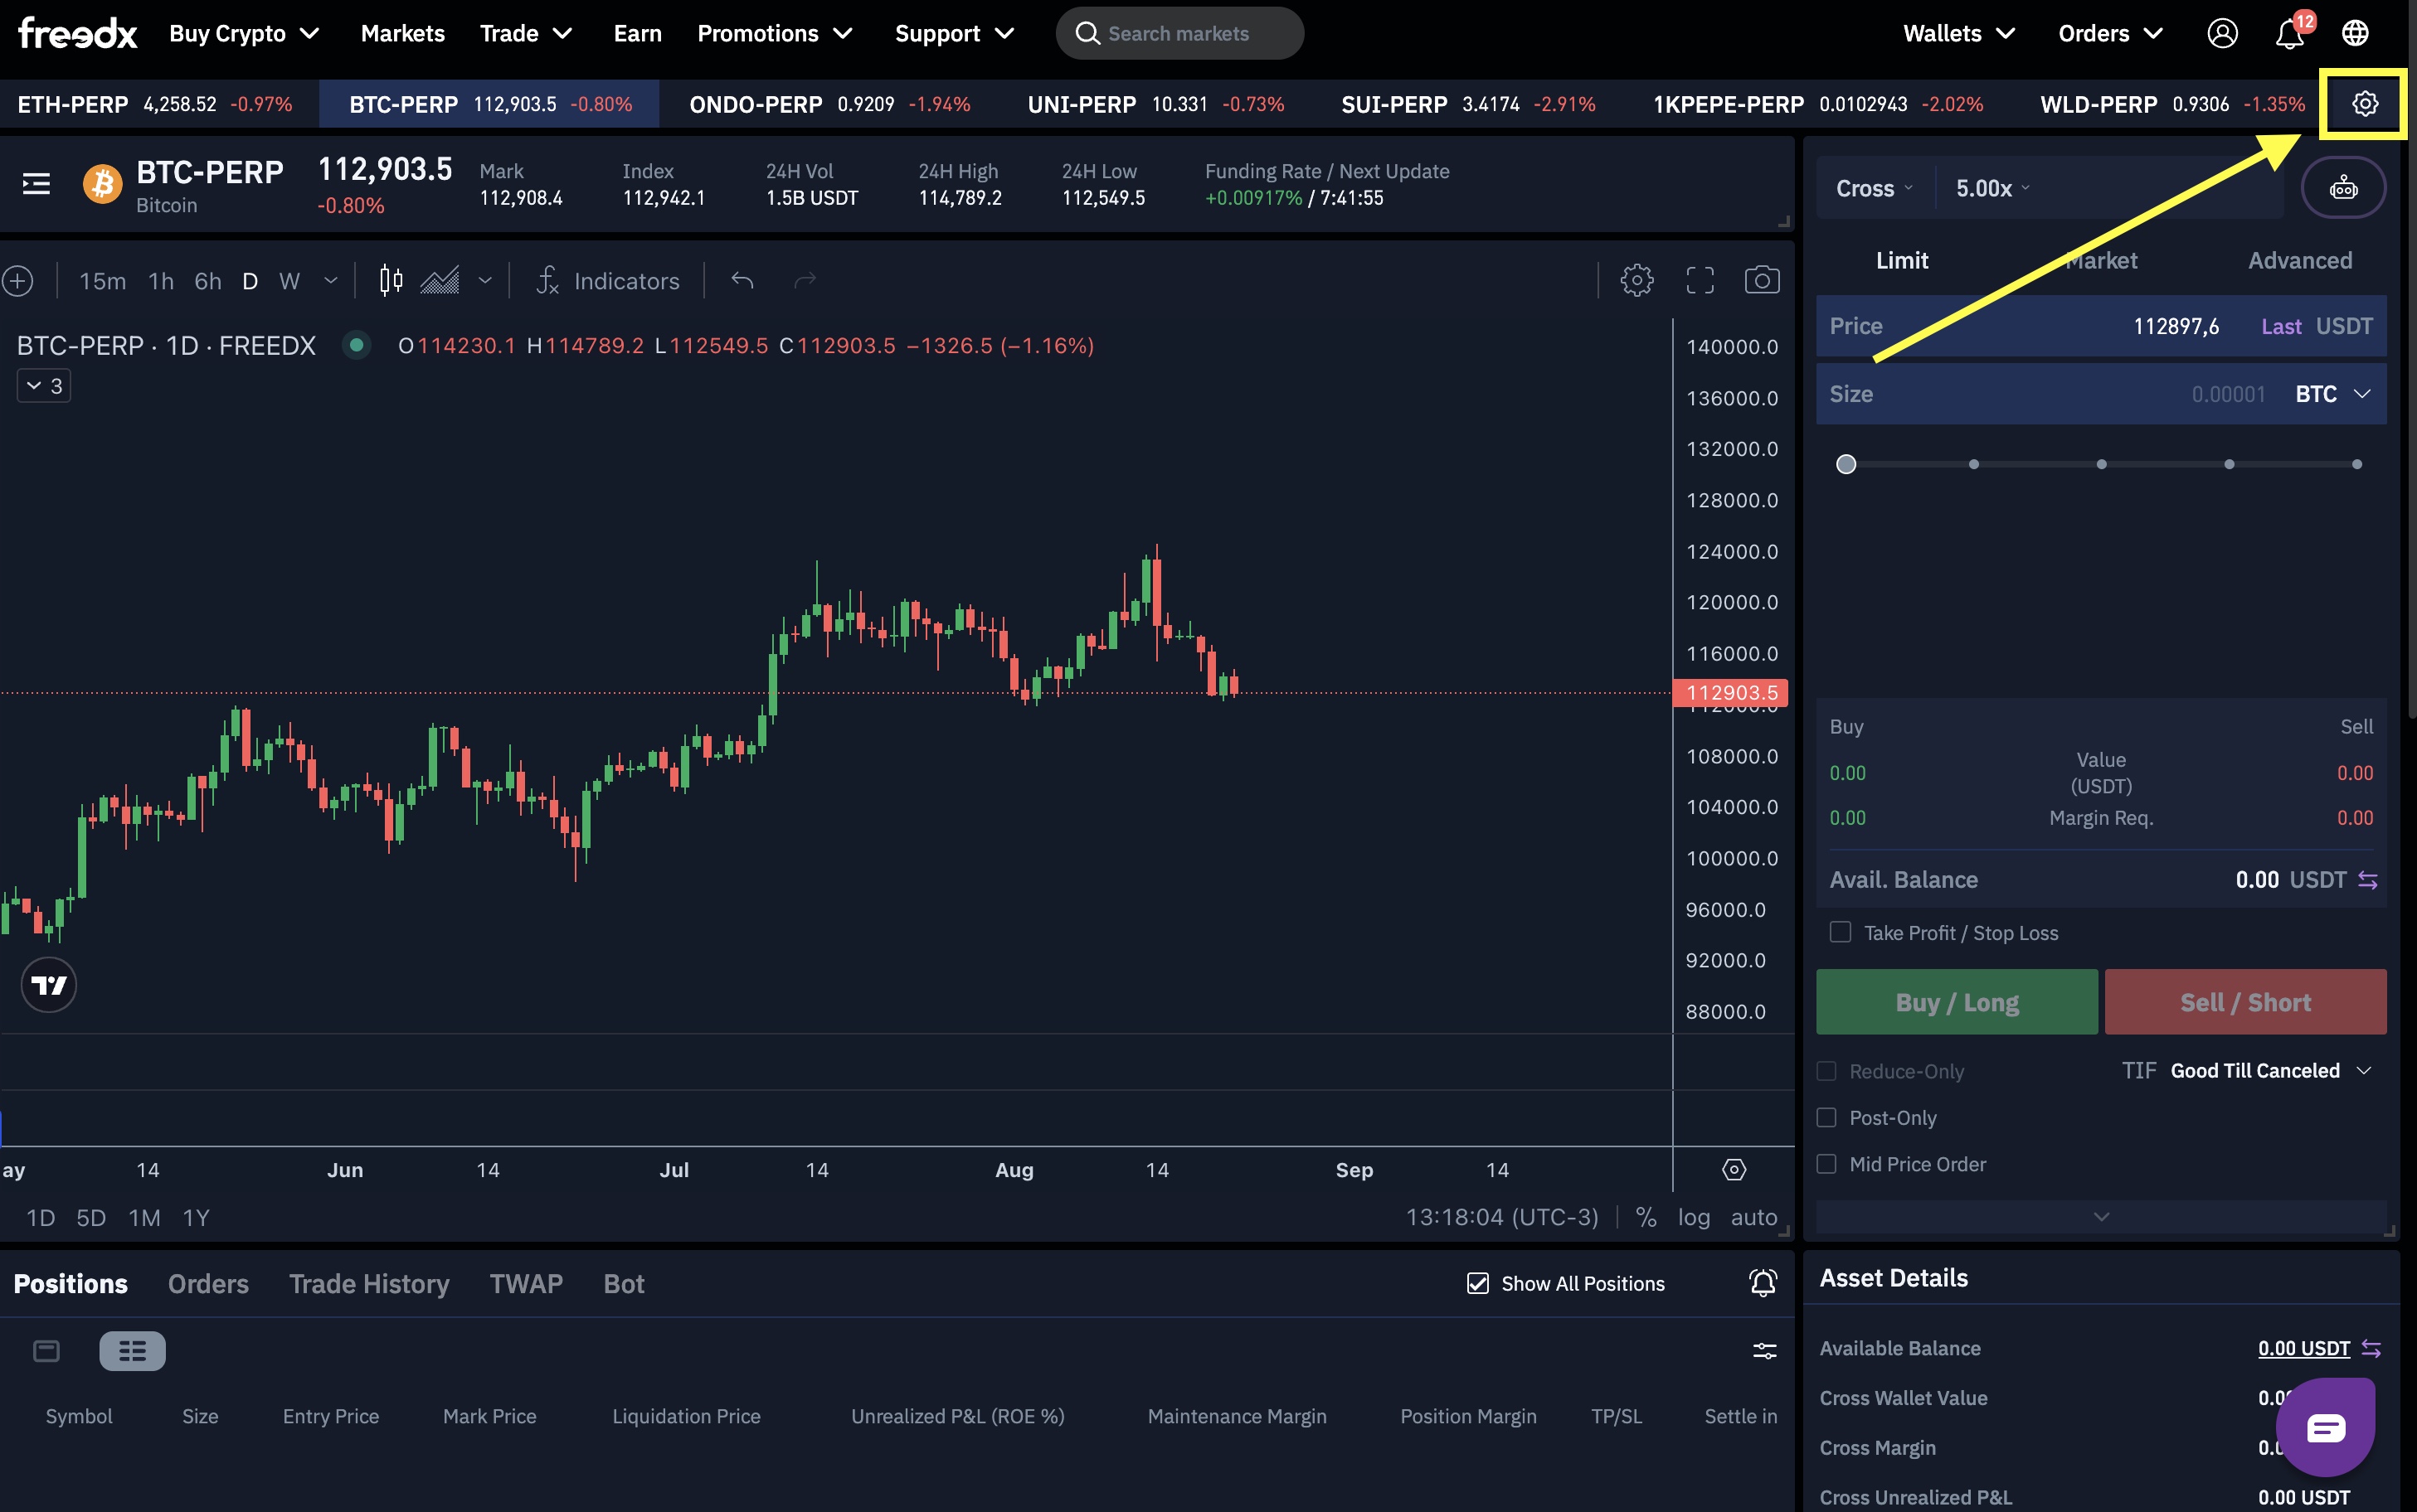Open the 5.00x leverage dropdown
2417x1512 pixels.
click(x=1991, y=188)
